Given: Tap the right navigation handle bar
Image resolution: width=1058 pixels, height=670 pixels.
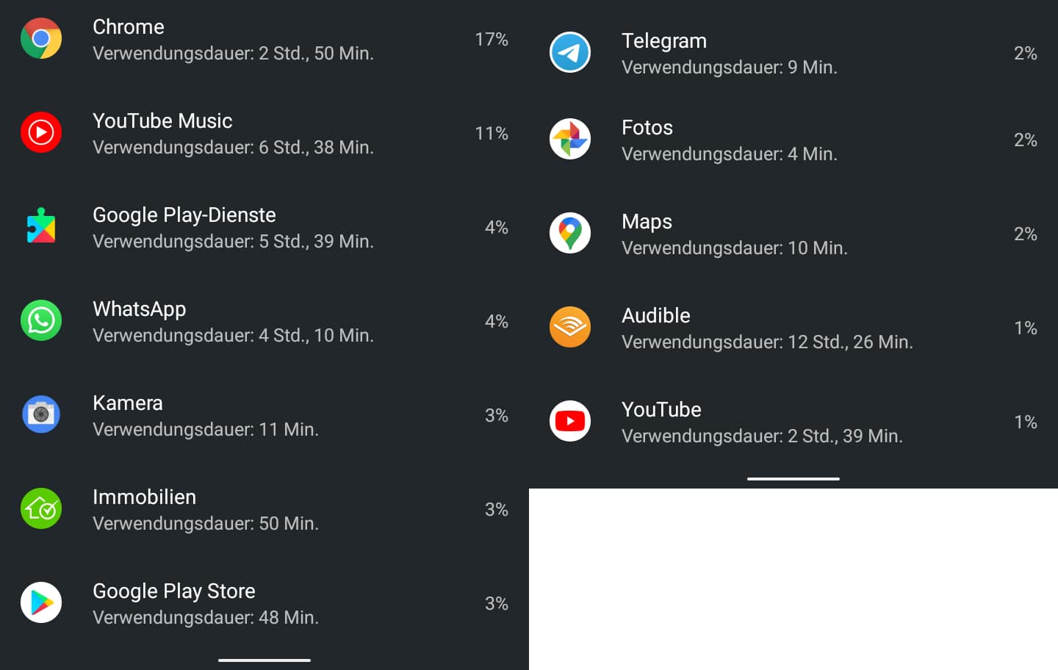Looking at the screenshot, I should (x=794, y=478).
